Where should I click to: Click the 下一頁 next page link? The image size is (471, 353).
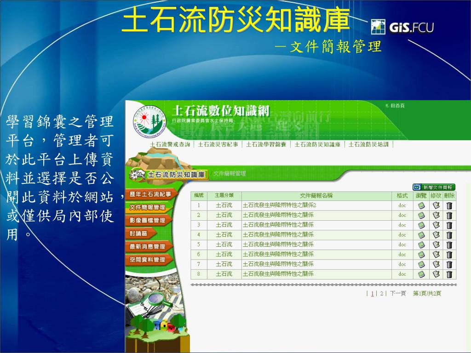[398, 294]
